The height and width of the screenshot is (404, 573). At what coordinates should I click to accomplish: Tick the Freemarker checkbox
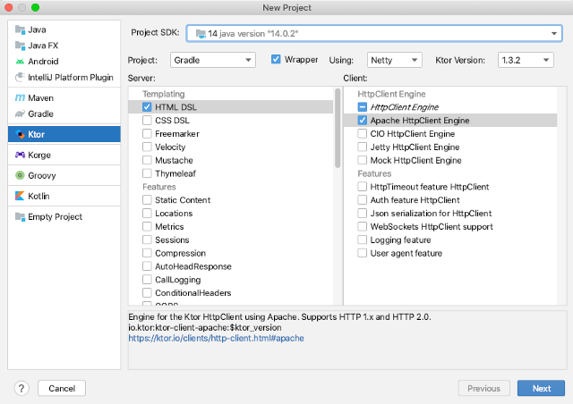point(147,133)
